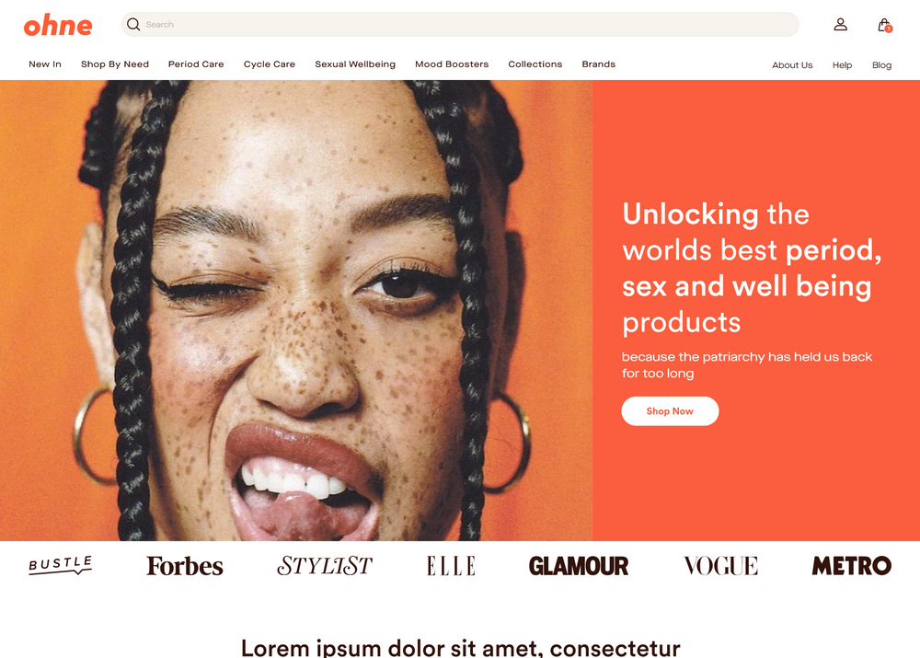The height and width of the screenshot is (658, 920).
Task: Click the Stylist press logo
Action: pos(325,566)
